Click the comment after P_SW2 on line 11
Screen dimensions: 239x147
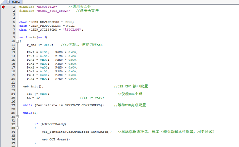(x=82, y=45)
